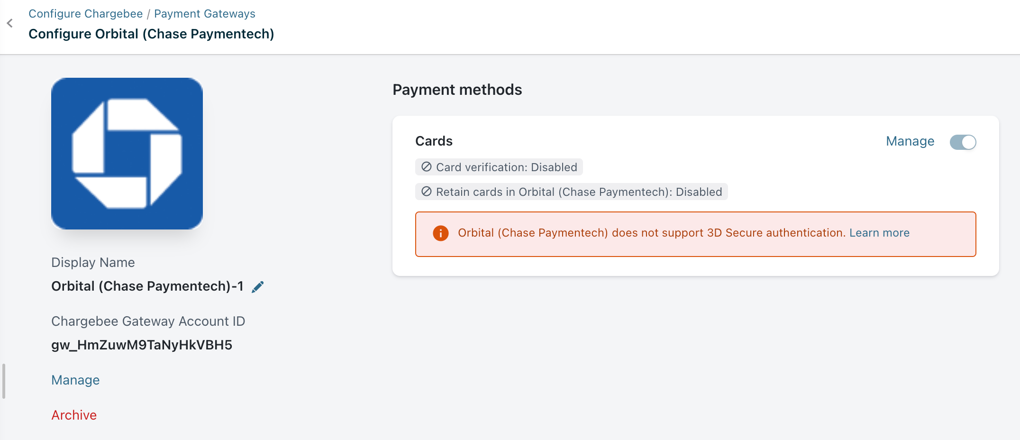Click the Cards section heading

coord(434,141)
